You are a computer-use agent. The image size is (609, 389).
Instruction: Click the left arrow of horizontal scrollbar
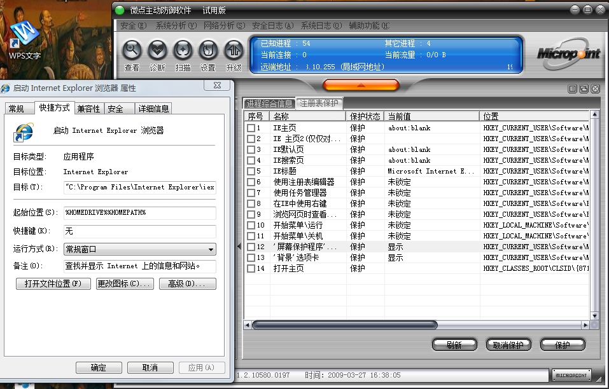(248, 325)
